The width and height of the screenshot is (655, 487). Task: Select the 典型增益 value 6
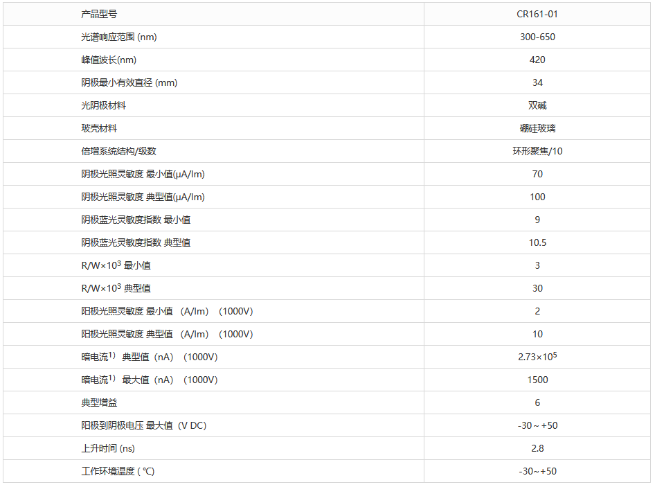click(x=537, y=402)
